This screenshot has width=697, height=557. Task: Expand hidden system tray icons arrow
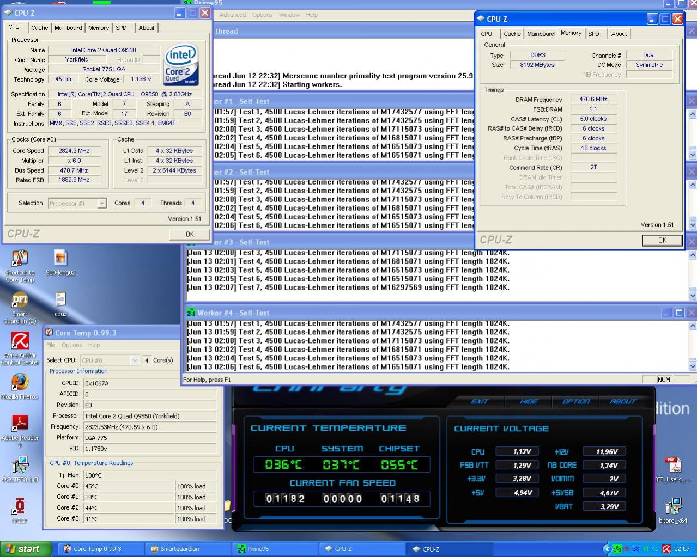(607, 549)
